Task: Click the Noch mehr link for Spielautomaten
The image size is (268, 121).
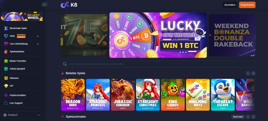Action: tap(238, 117)
